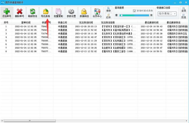Open 参数设置 gear settings icon
Screen dimensions: 189x123
click(71, 12)
